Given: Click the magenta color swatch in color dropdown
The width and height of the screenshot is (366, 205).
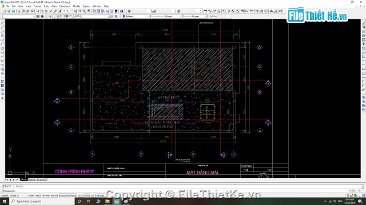Looking at the screenshot, I should tap(124, 17).
